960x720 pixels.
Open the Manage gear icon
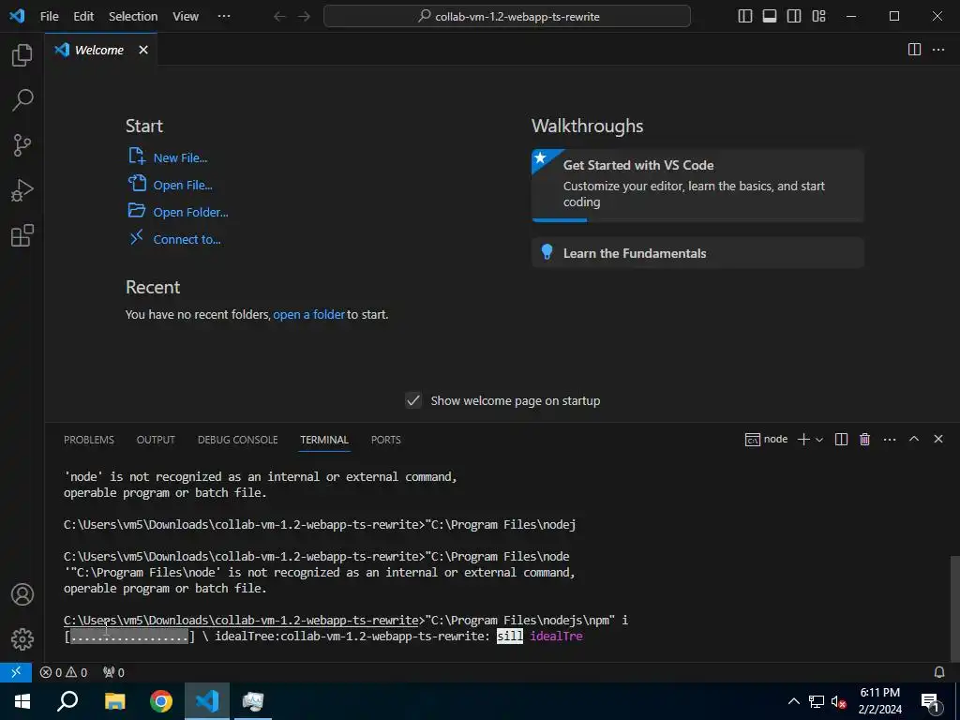click(x=22, y=639)
